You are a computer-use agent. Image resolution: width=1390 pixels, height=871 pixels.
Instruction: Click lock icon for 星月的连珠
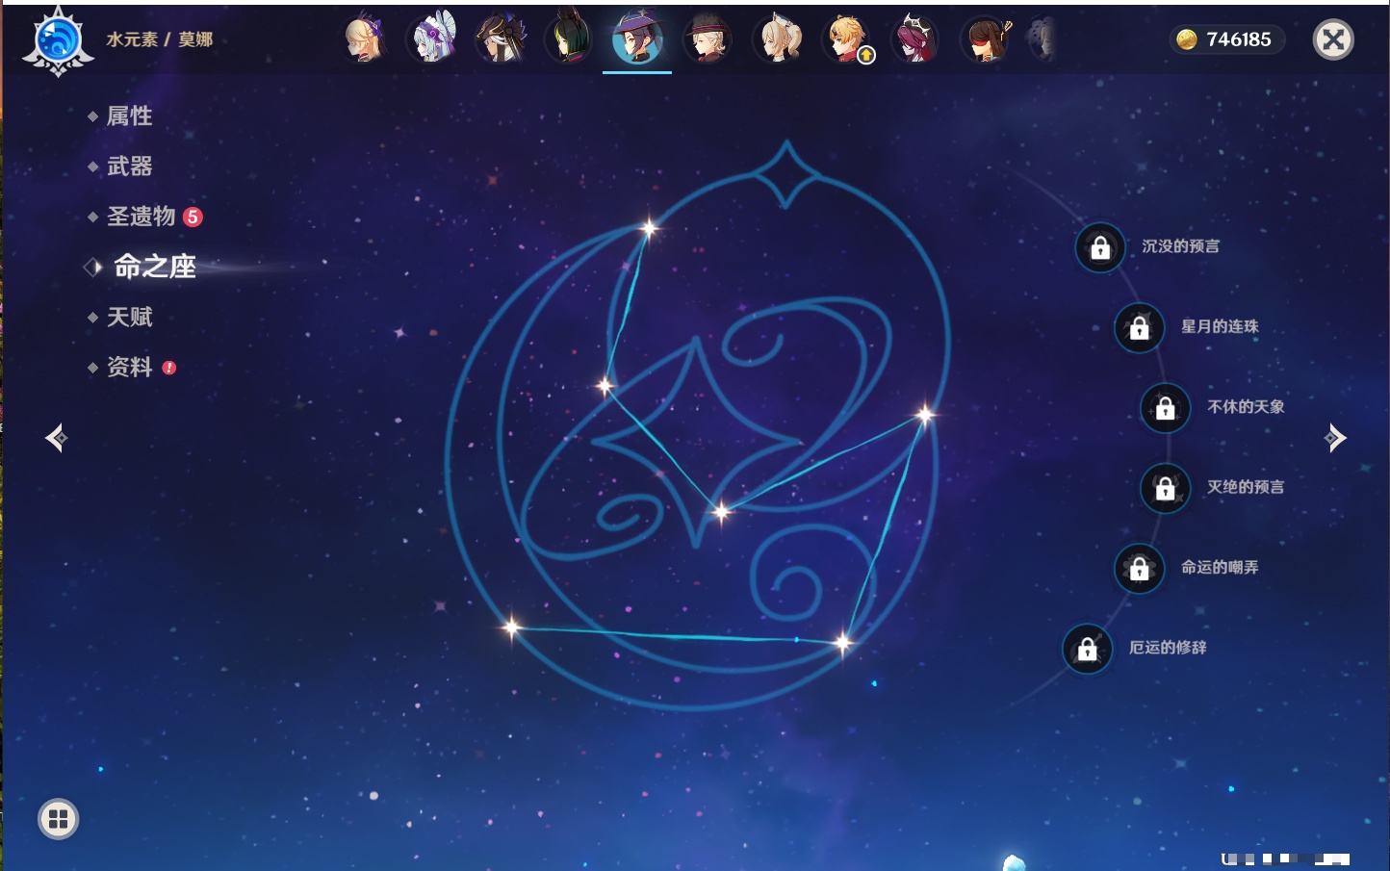1140,327
